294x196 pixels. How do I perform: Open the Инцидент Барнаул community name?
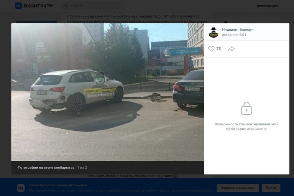click(x=238, y=30)
